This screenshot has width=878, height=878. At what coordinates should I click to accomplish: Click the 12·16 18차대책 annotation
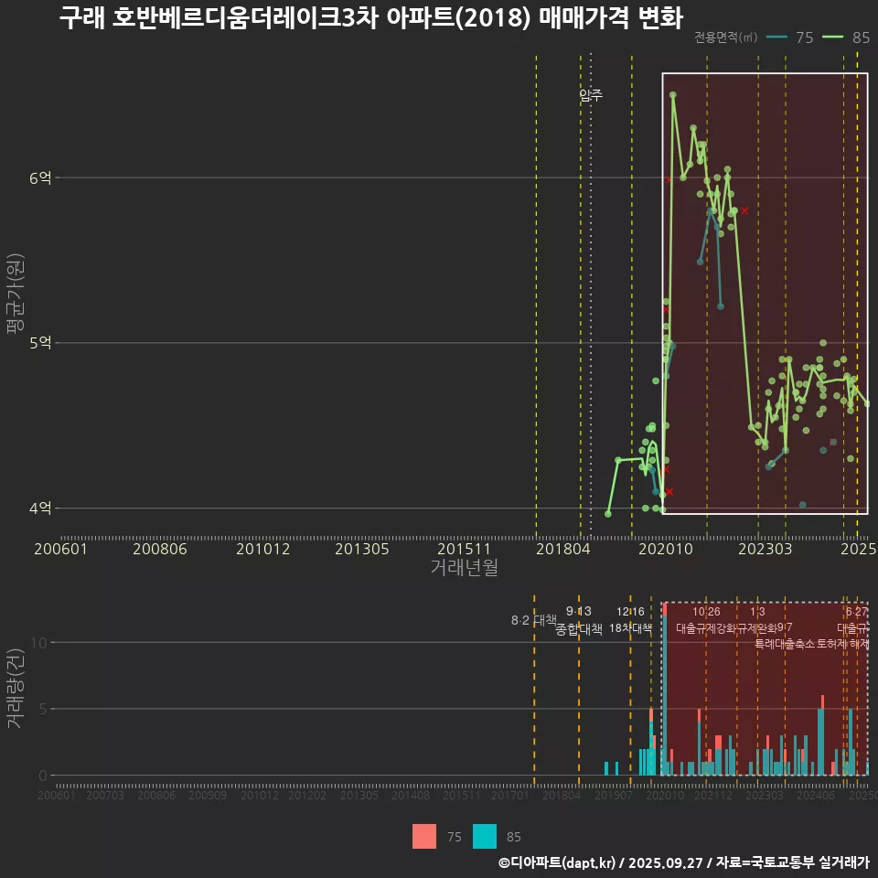pyautogui.click(x=630, y=620)
